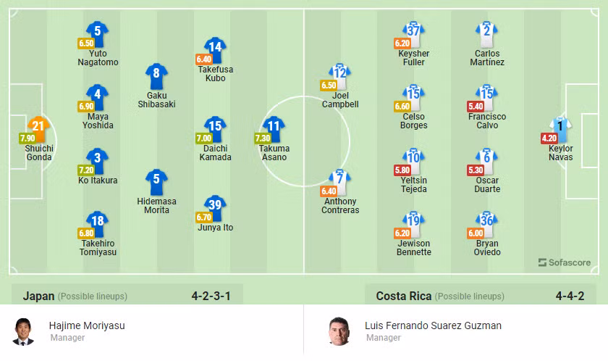Click Keylor Navas's red 4.20 rating badge
Image resolution: width=608 pixels, height=361 pixels.
(549, 138)
